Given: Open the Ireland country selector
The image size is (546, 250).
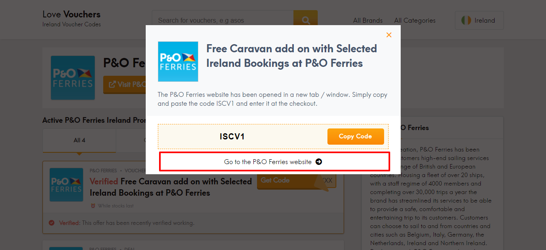Looking at the screenshot, I should pos(479,20).
